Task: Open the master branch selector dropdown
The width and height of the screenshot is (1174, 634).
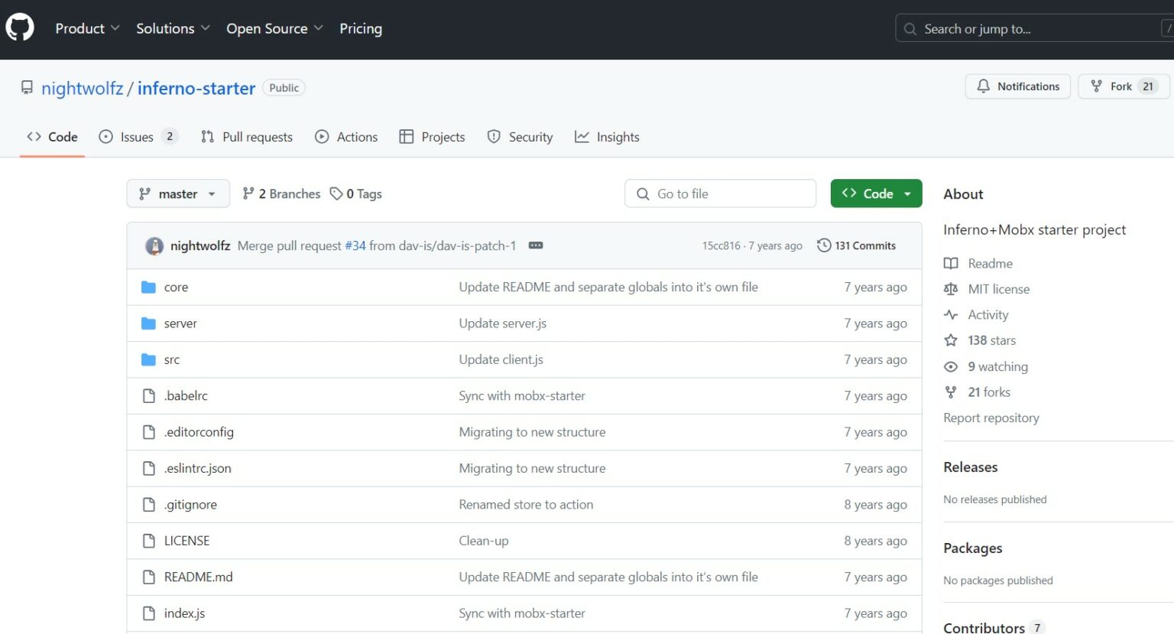Action: pos(177,193)
